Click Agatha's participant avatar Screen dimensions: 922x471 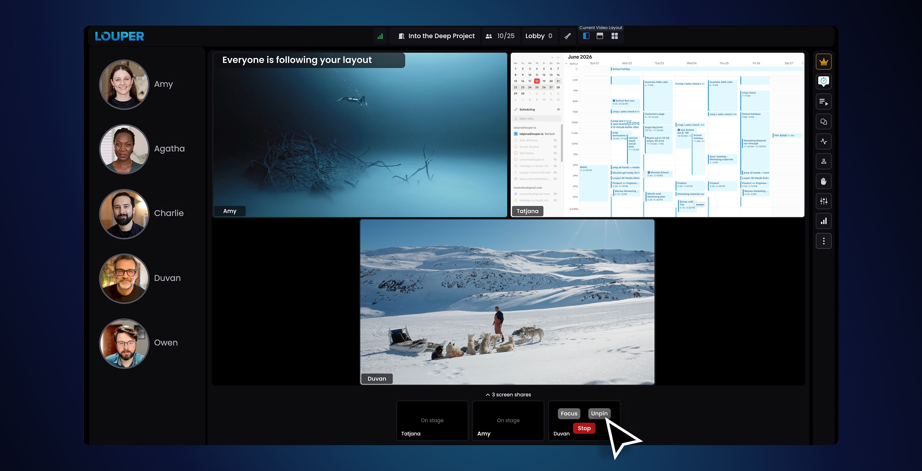124,149
